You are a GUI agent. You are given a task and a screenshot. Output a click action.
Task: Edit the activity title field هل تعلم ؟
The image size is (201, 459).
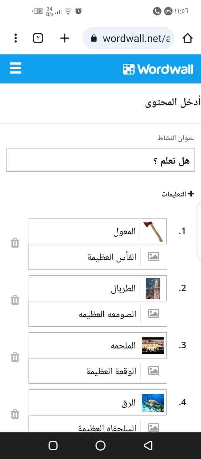coord(101,160)
